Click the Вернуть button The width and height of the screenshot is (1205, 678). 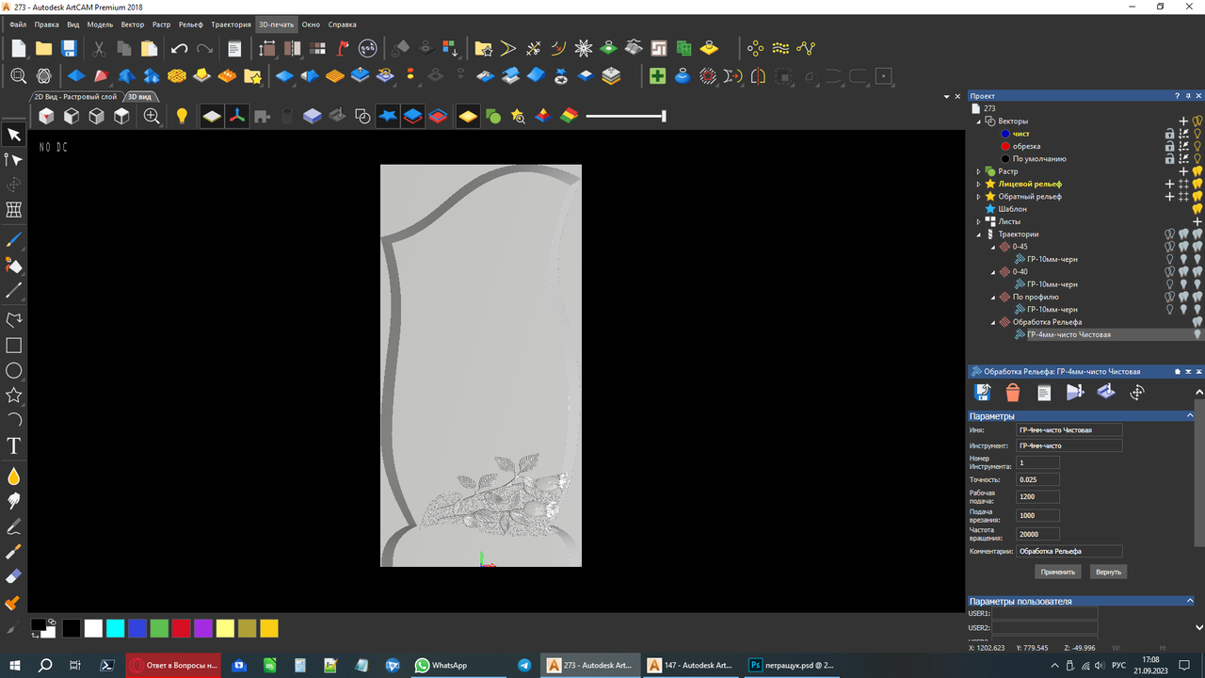point(1108,572)
